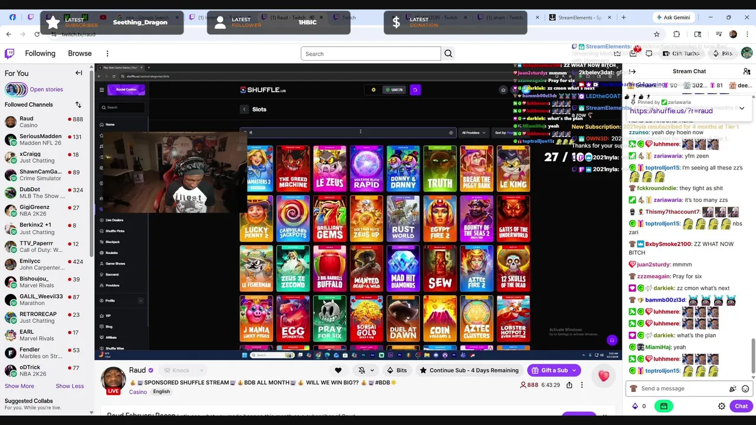Open the Le Zeus slot thumbnail
Viewport: 756px width, 425px height.
point(330,168)
